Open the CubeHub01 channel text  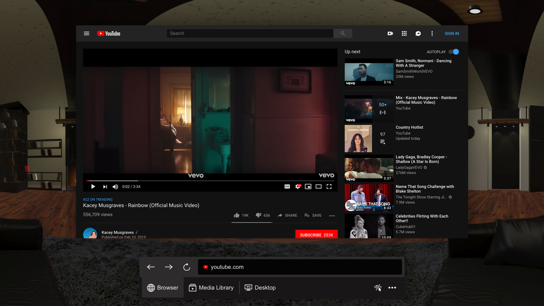tap(405, 227)
